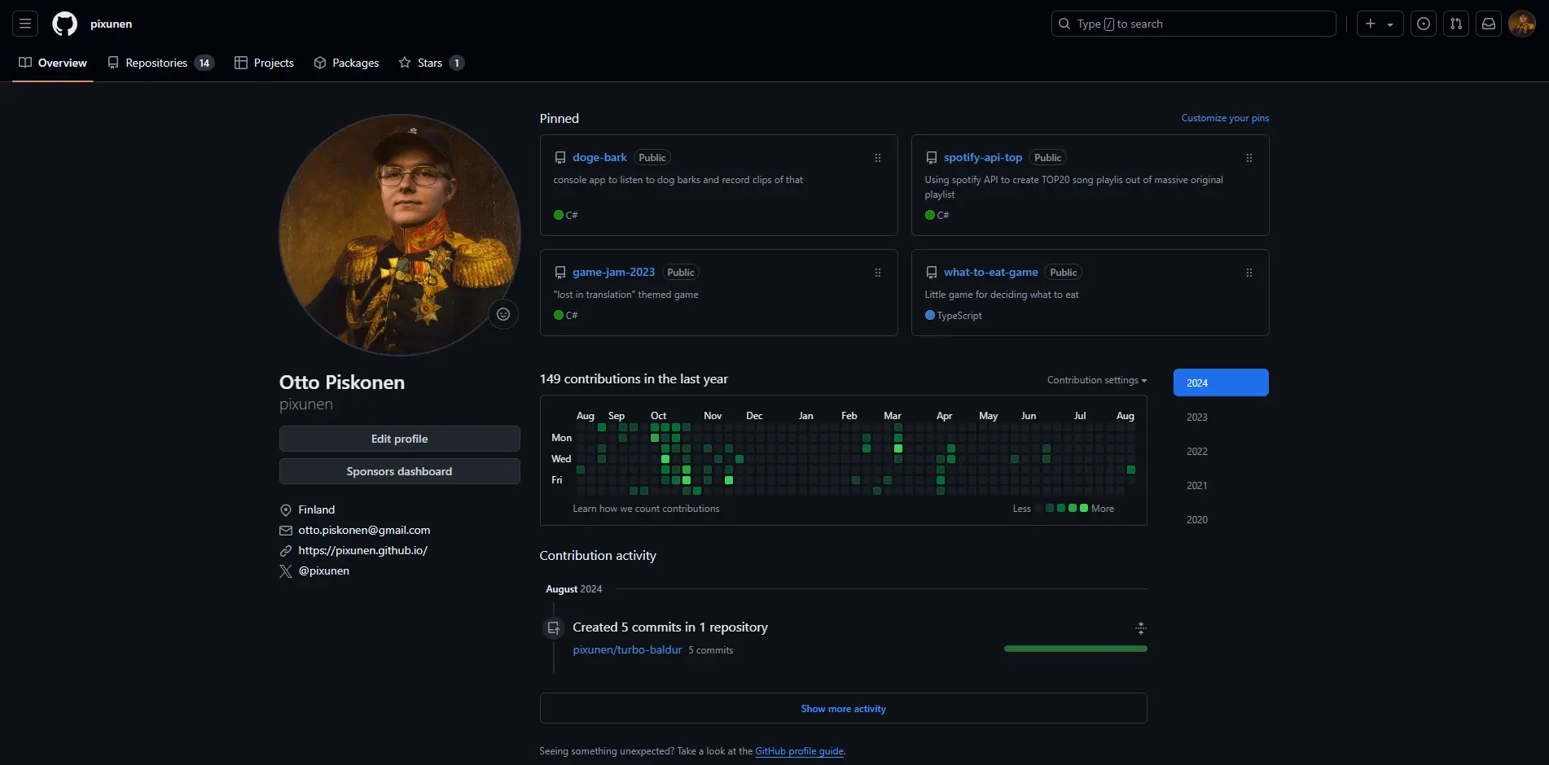This screenshot has height=765, width=1549.
Task: Click the pixunen username in header
Action: (x=112, y=24)
